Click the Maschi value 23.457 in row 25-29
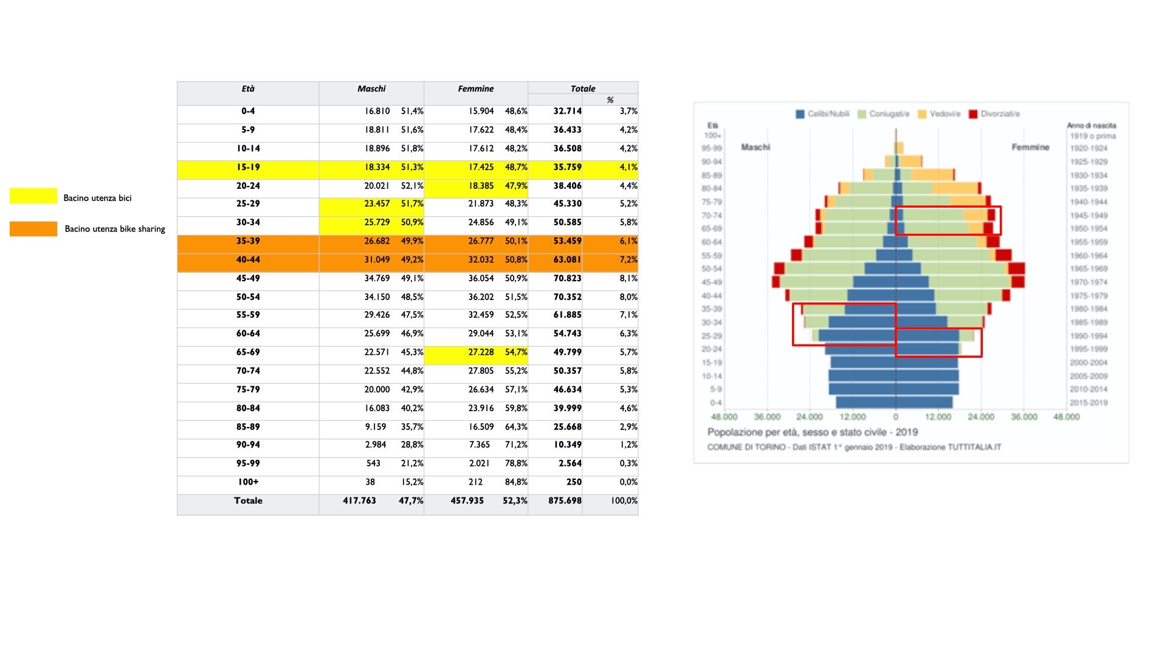 (377, 203)
